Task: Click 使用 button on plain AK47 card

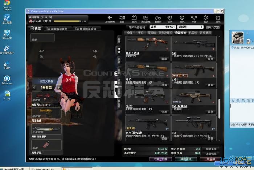Action: tap(164, 85)
